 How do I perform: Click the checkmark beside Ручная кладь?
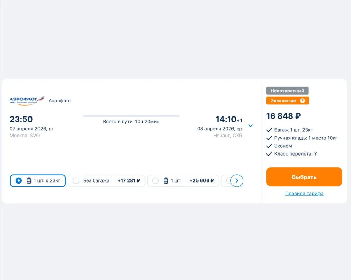[x=269, y=138]
